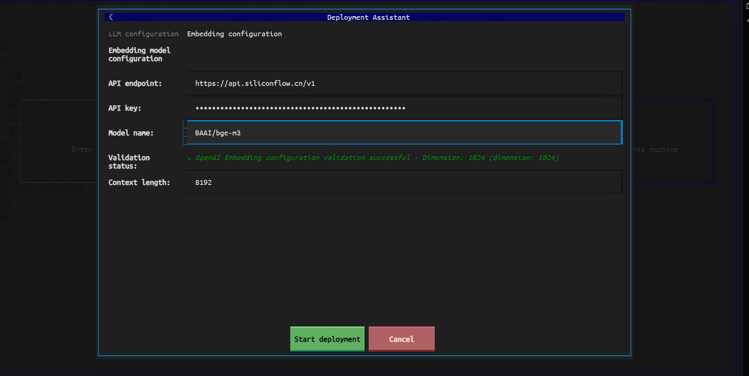The image size is (749, 376).
Task: Open the Servers menu
Action: [x=9, y=4]
